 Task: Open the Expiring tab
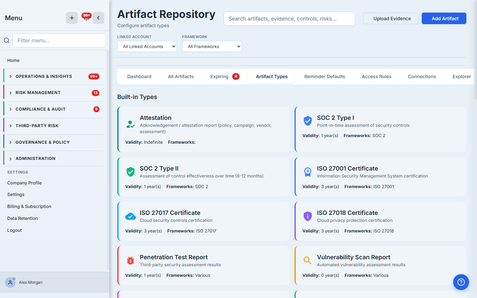(x=225, y=76)
